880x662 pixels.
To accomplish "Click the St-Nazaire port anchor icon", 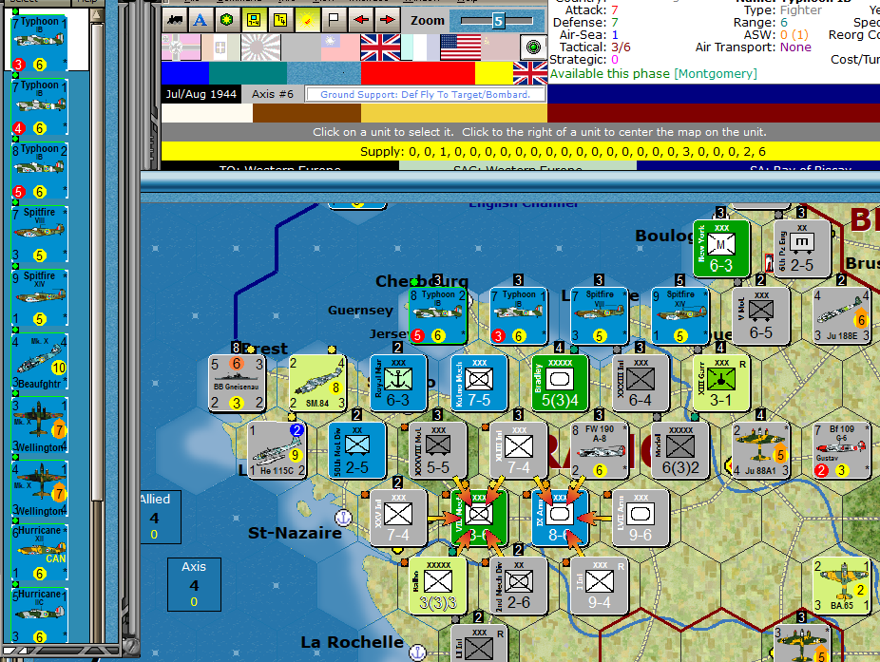I will tap(343, 518).
